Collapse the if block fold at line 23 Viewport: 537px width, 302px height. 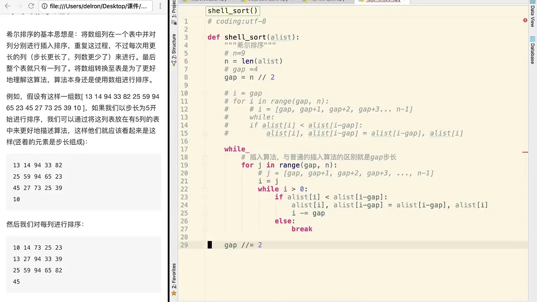[x=205, y=197]
